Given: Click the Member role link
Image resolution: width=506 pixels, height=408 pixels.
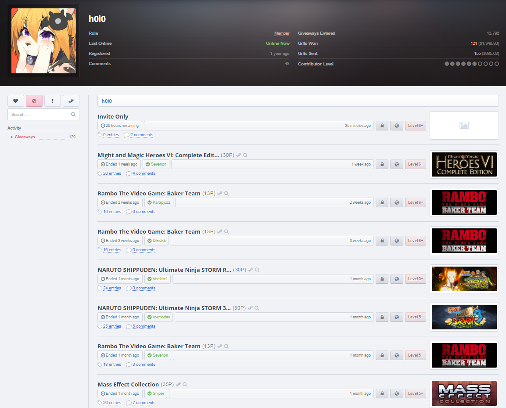Looking at the screenshot, I should [x=282, y=33].
